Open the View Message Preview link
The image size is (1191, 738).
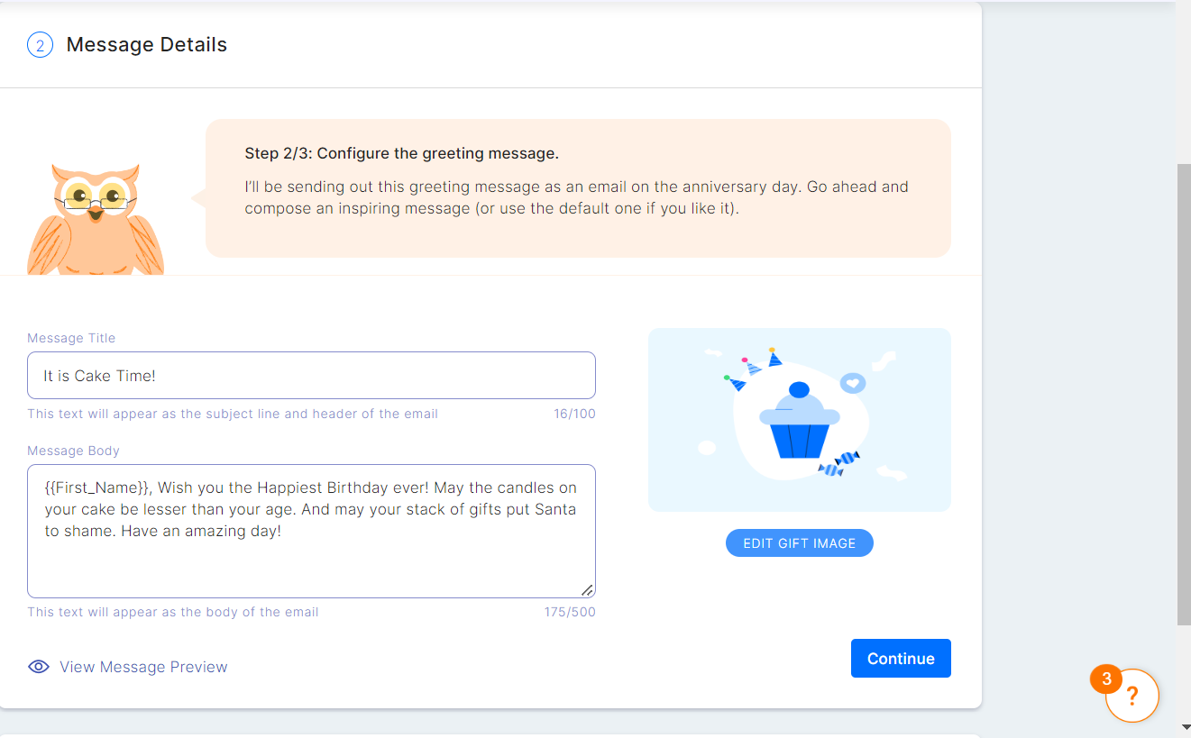point(143,667)
